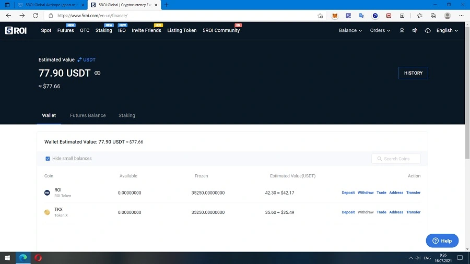The width and height of the screenshot is (470, 264).
Task: Open browser Favorites list icon
Action: (x=420, y=16)
